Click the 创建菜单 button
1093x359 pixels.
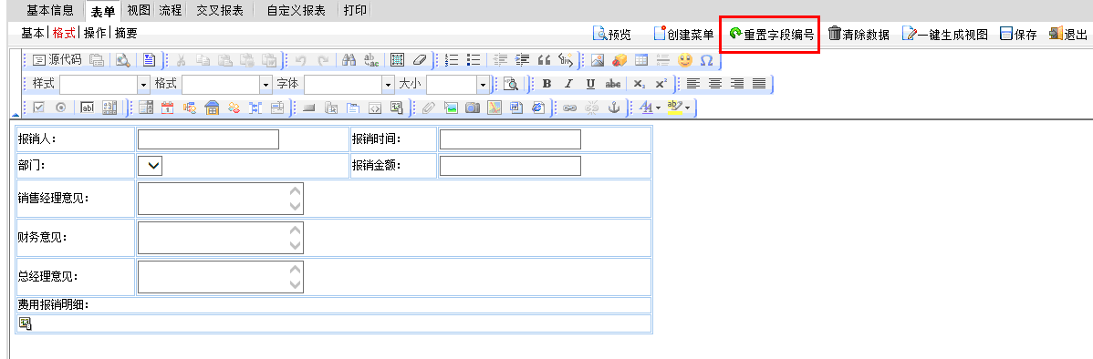pyautogui.click(x=683, y=34)
